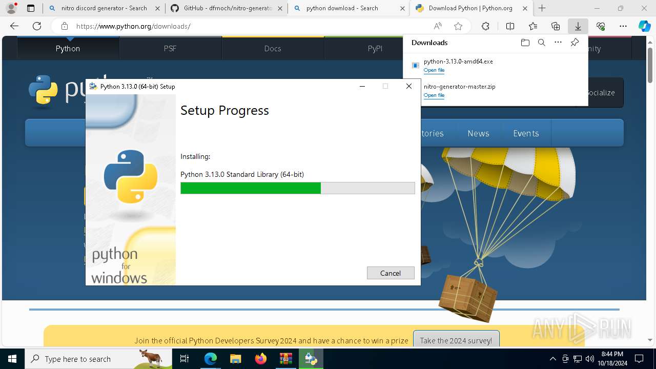The width and height of the screenshot is (656, 369).
Task: Click the Windows Start button
Action: 12,359
